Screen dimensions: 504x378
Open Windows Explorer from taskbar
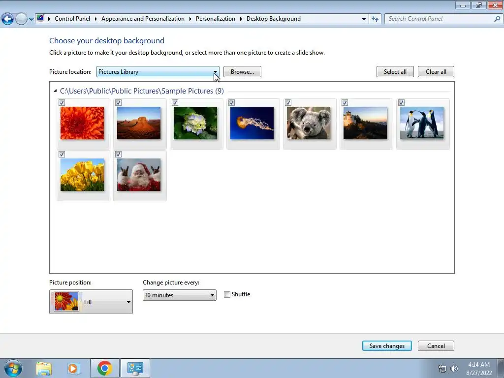tap(44, 368)
